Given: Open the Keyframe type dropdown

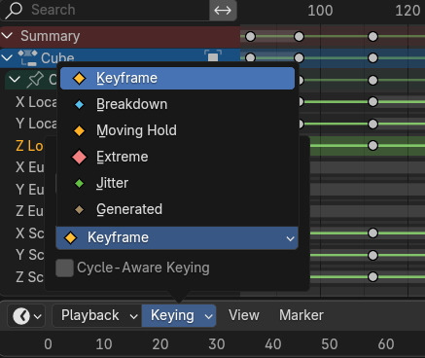Looking at the screenshot, I should (x=177, y=238).
